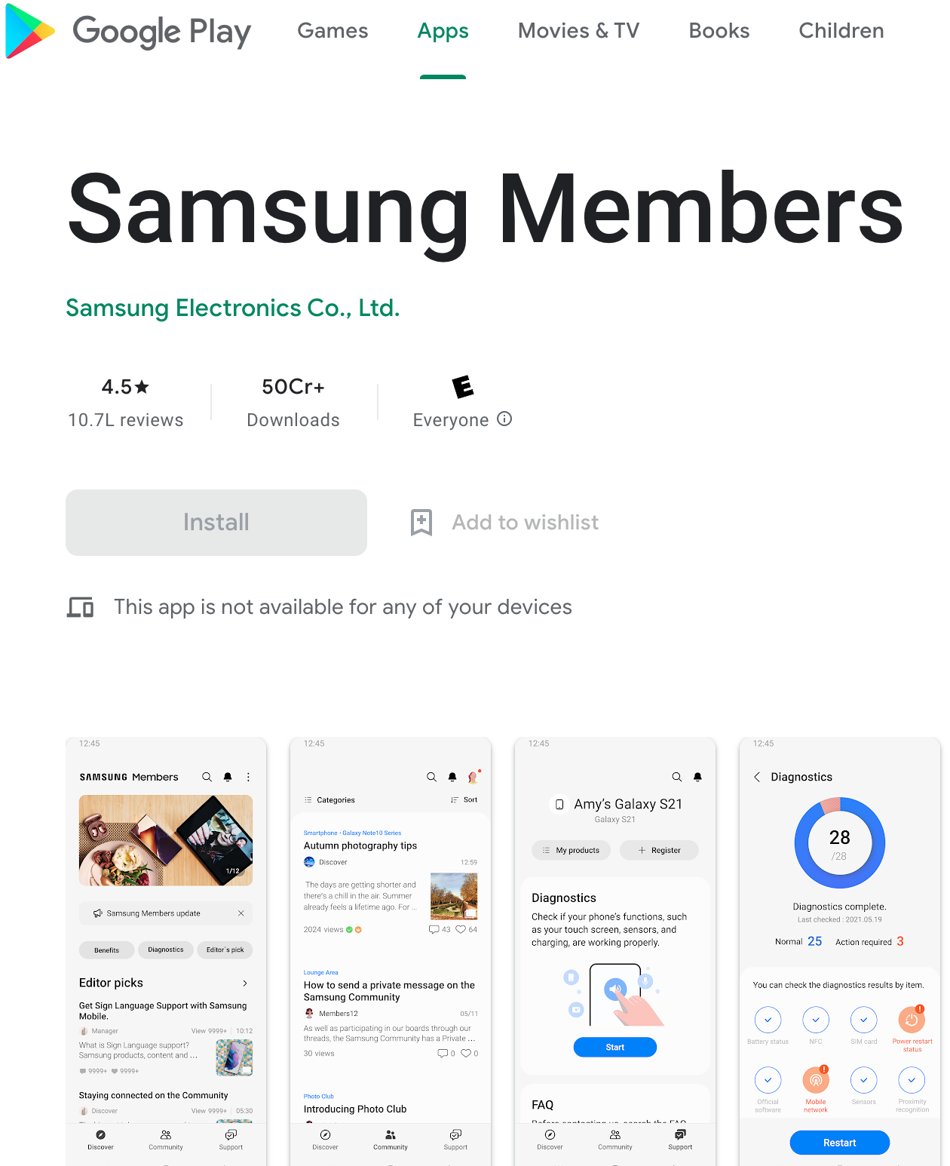This screenshot has width=950, height=1166.
Task: Click the wishlist bookmark icon
Action: [x=421, y=522]
